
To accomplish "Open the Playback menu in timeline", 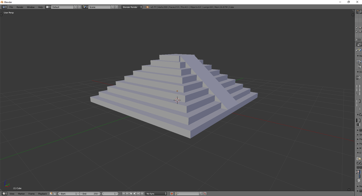I will pyautogui.click(x=42, y=194).
